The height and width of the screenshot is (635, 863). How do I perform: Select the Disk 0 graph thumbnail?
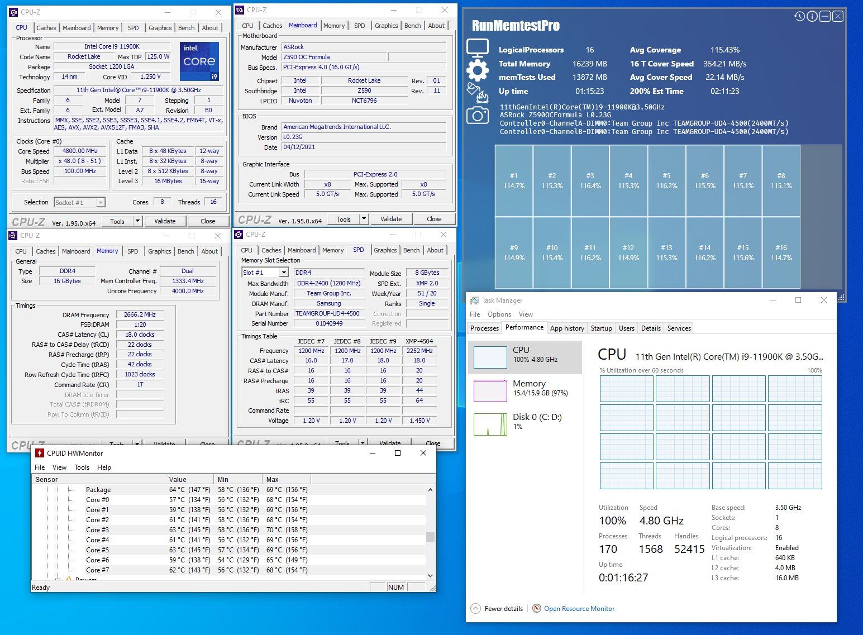(490, 424)
